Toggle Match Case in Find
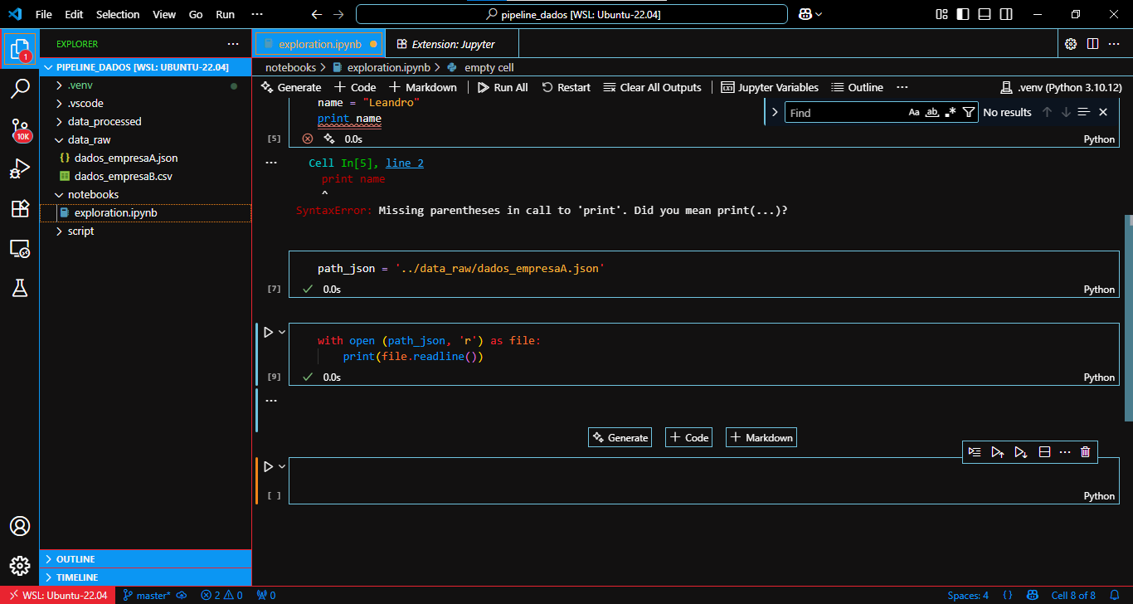 coord(914,112)
